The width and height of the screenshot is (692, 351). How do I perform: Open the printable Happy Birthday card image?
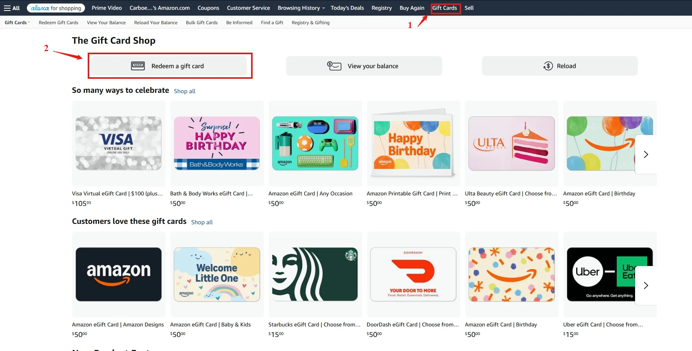413,143
